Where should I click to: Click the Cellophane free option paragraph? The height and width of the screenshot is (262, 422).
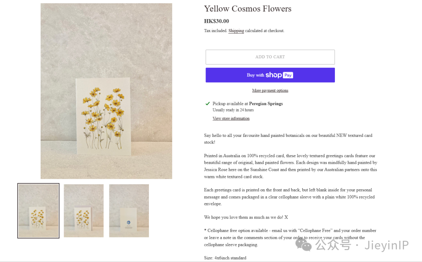click(x=284, y=237)
